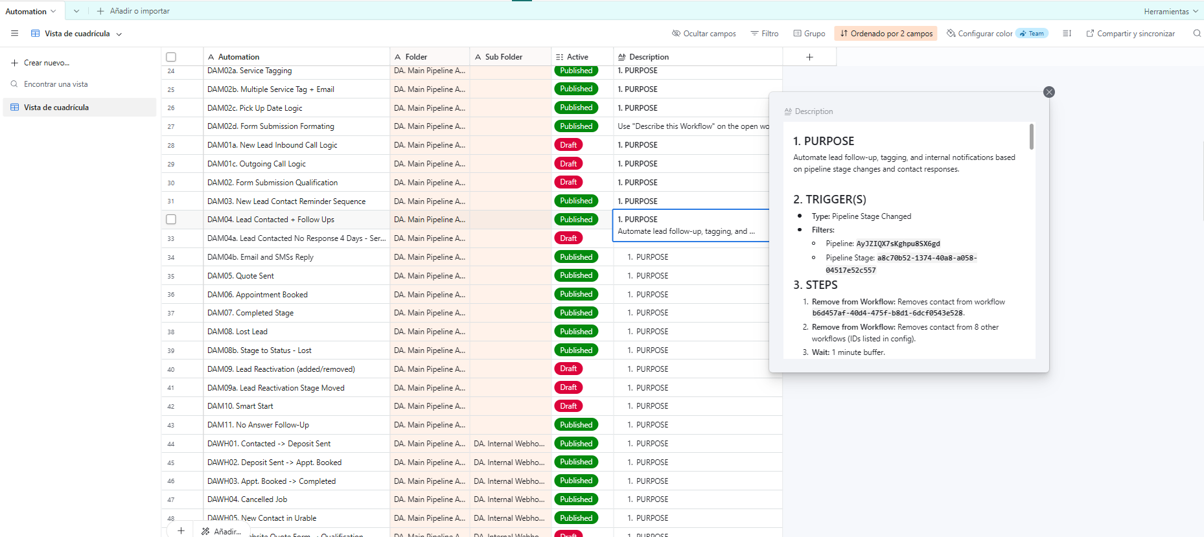The image size is (1204, 537).
Task: Select cell DAM09. Lead Reactivation (added/removed)
Action: (x=296, y=369)
